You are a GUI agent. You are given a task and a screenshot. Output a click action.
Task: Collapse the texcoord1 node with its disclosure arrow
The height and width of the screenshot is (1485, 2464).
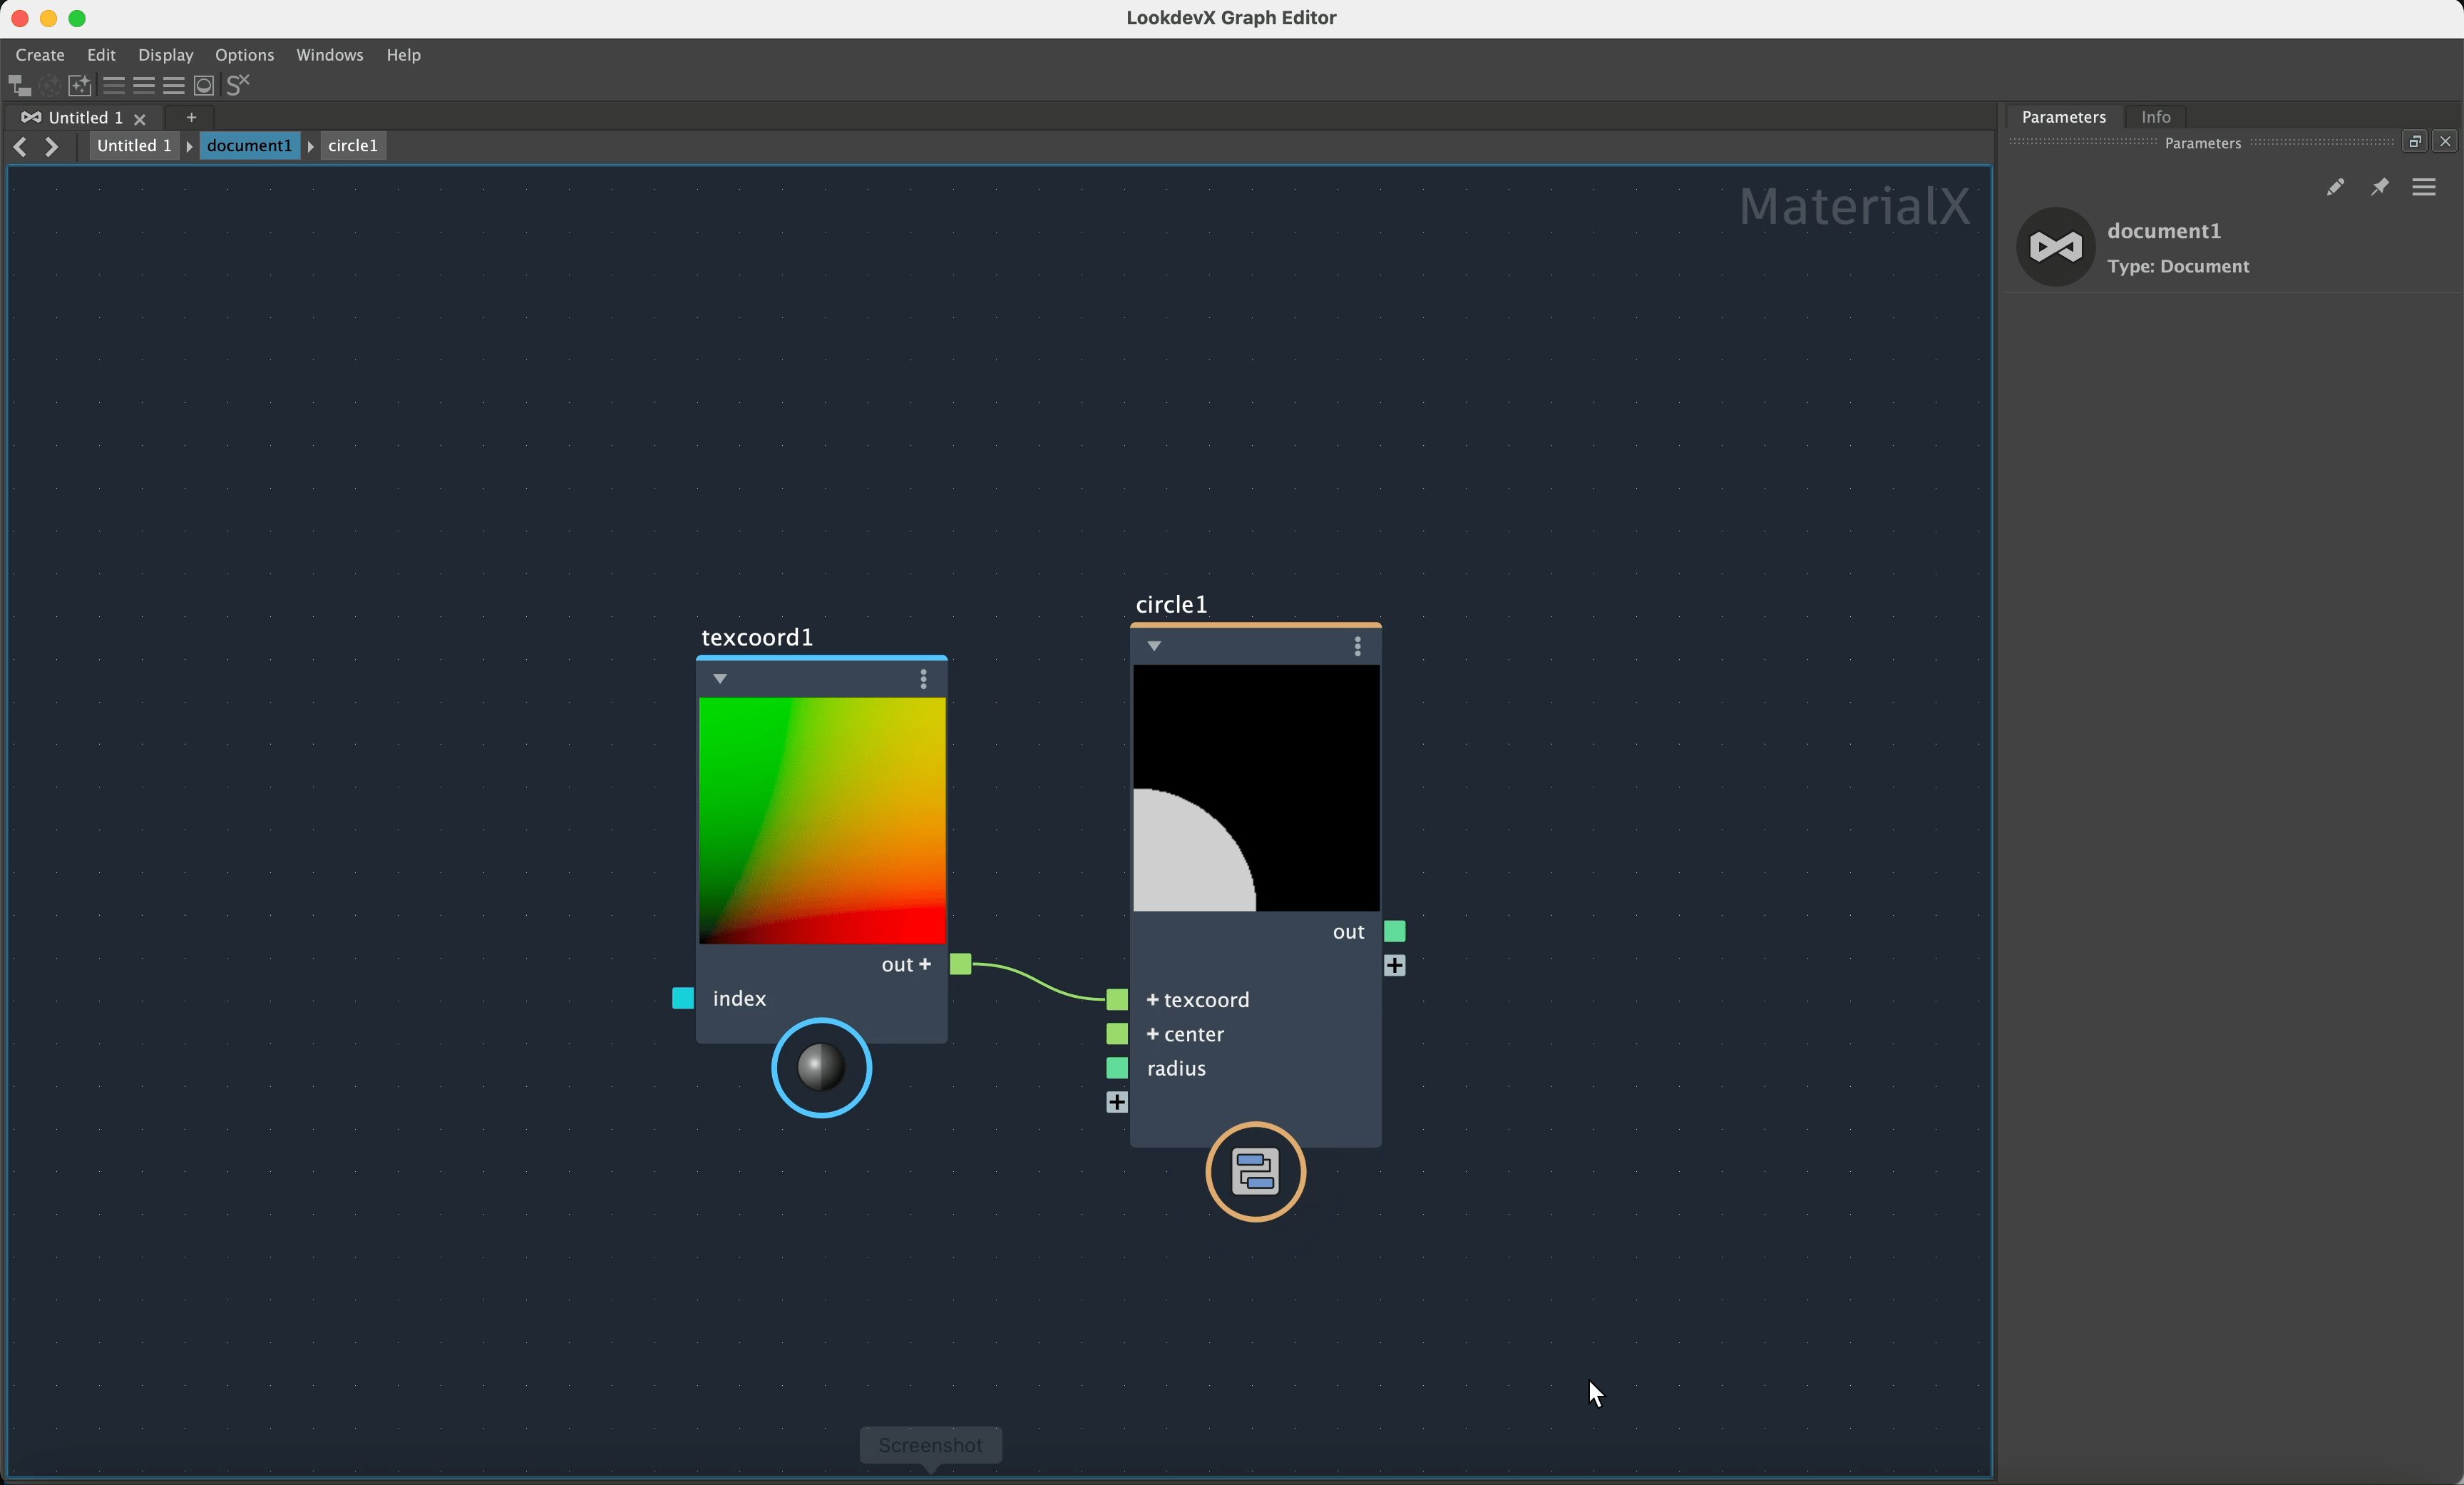click(x=720, y=680)
